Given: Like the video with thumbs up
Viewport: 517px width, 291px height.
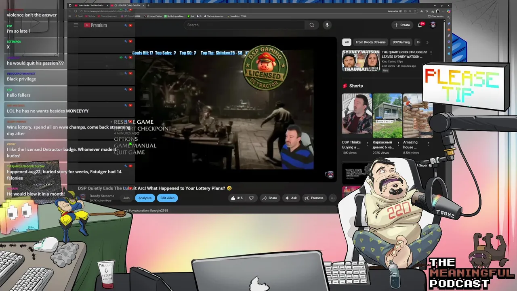Looking at the screenshot, I should (236, 198).
